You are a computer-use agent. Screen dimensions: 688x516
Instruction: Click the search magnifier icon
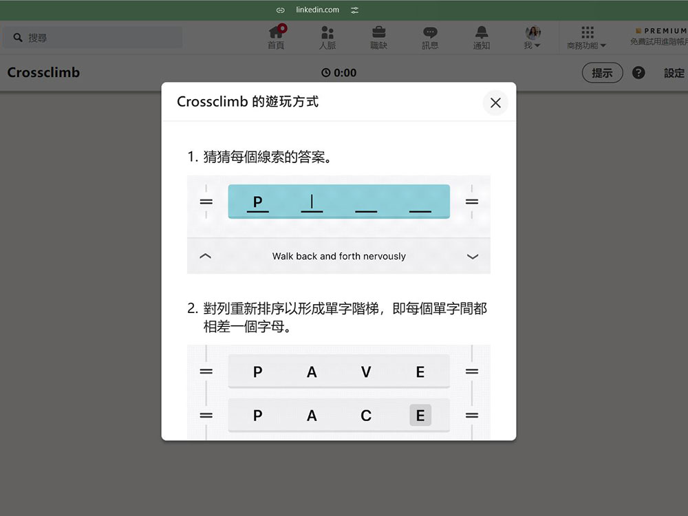pyautogui.click(x=18, y=38)
